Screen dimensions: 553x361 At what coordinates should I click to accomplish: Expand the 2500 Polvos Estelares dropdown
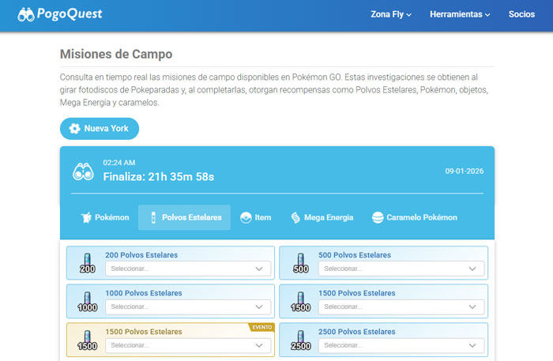coord(401,345)
